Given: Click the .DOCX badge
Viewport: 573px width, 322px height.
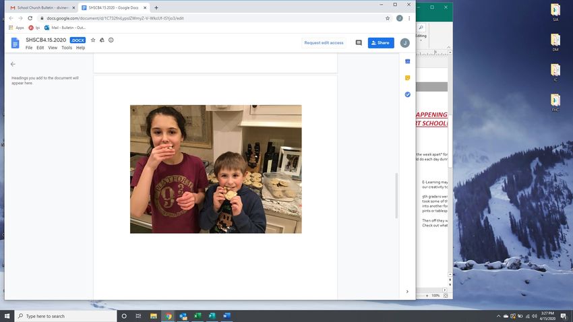Looking at the screenshot, I should (x=78, y=40).
